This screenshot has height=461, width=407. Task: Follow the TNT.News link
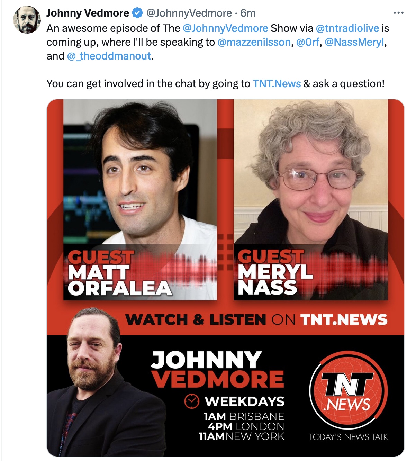[277, 83]
